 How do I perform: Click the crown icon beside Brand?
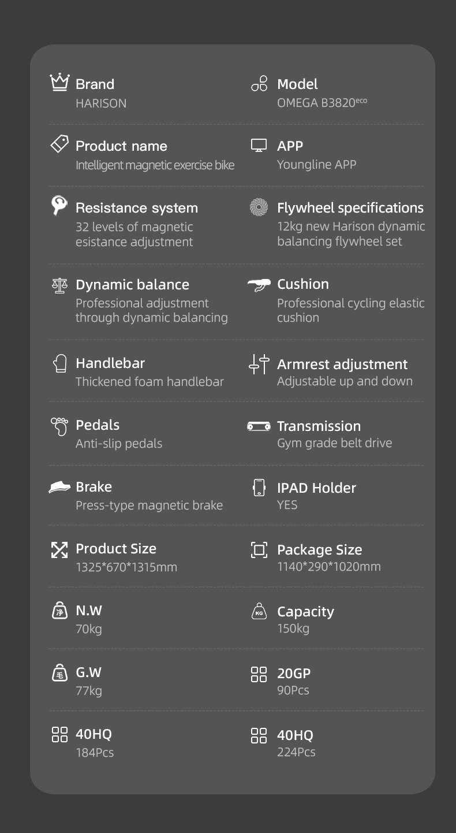[x=59, y=83]
